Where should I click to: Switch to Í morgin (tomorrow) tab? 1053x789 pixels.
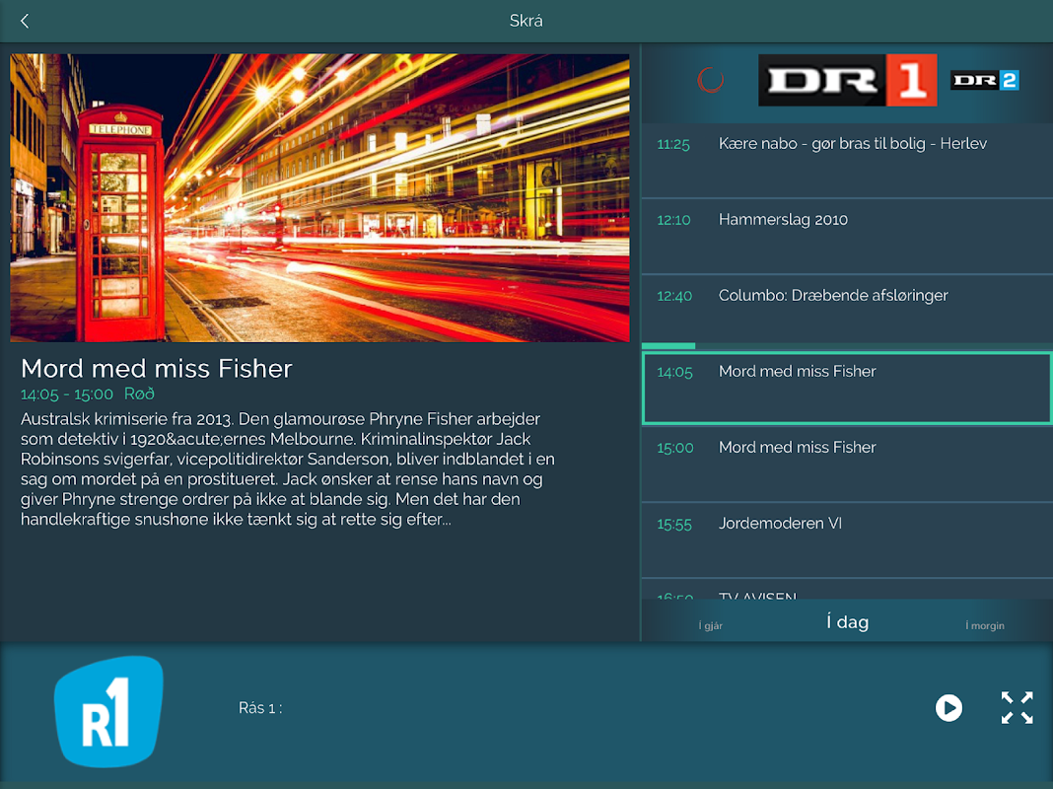985,625
